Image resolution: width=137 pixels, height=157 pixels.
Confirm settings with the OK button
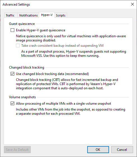(98, 150)
